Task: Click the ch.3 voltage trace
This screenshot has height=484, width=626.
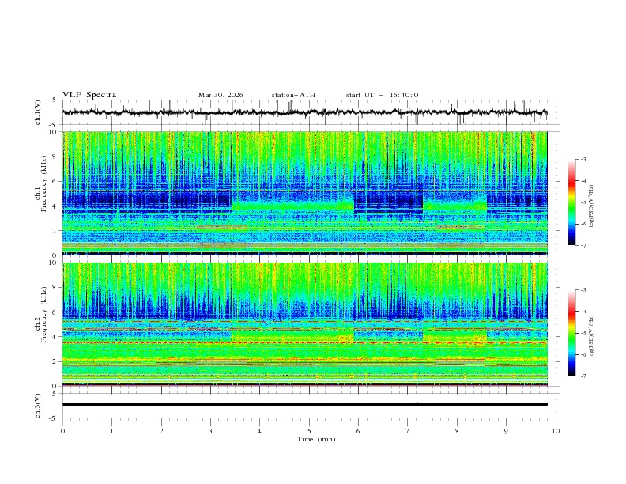Action: pos(304,405)
